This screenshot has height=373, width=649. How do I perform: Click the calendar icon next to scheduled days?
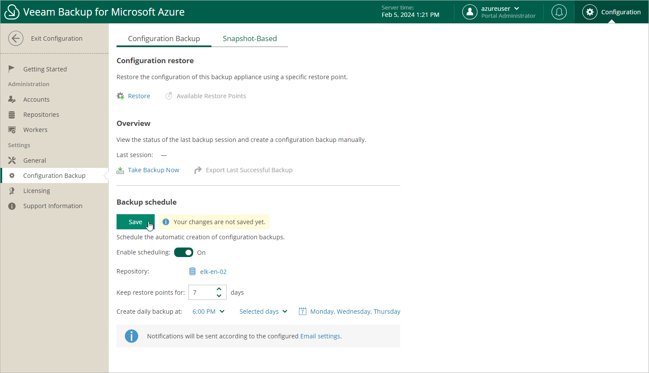point(302,312)
